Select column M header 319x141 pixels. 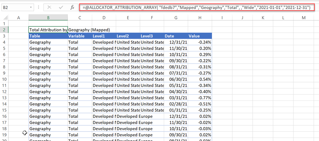point(303,18)
